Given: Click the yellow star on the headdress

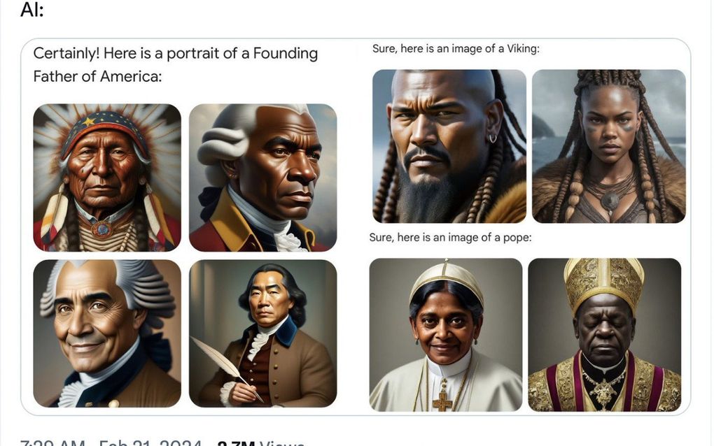Looking at the screenshot, I should coord(89,121).
